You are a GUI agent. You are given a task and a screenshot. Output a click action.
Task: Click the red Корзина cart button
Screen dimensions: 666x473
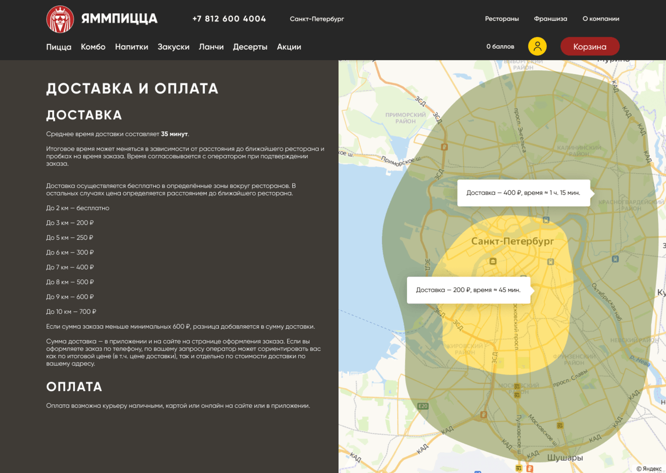[590, 46]
